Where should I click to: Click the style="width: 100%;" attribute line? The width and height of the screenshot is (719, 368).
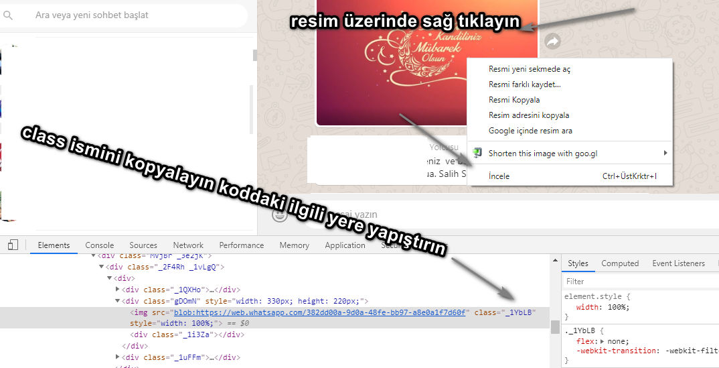click(174, 324)
